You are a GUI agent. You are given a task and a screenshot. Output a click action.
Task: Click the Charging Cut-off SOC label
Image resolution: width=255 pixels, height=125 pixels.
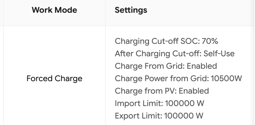[157, 41]
